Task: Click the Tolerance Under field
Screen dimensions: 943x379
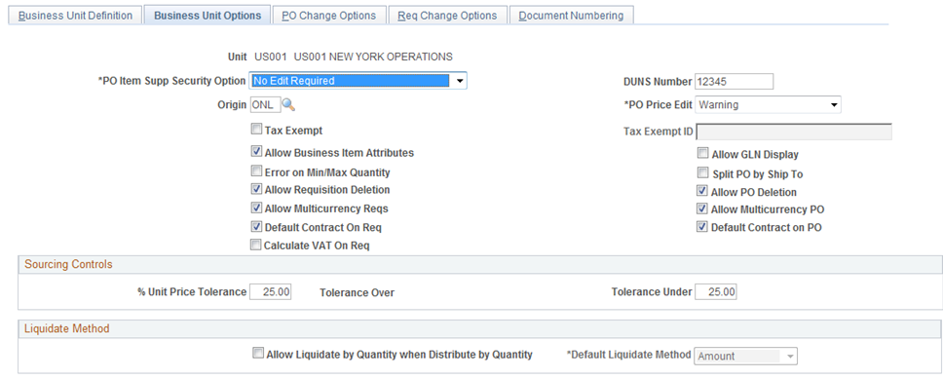Action: [716, 291]
